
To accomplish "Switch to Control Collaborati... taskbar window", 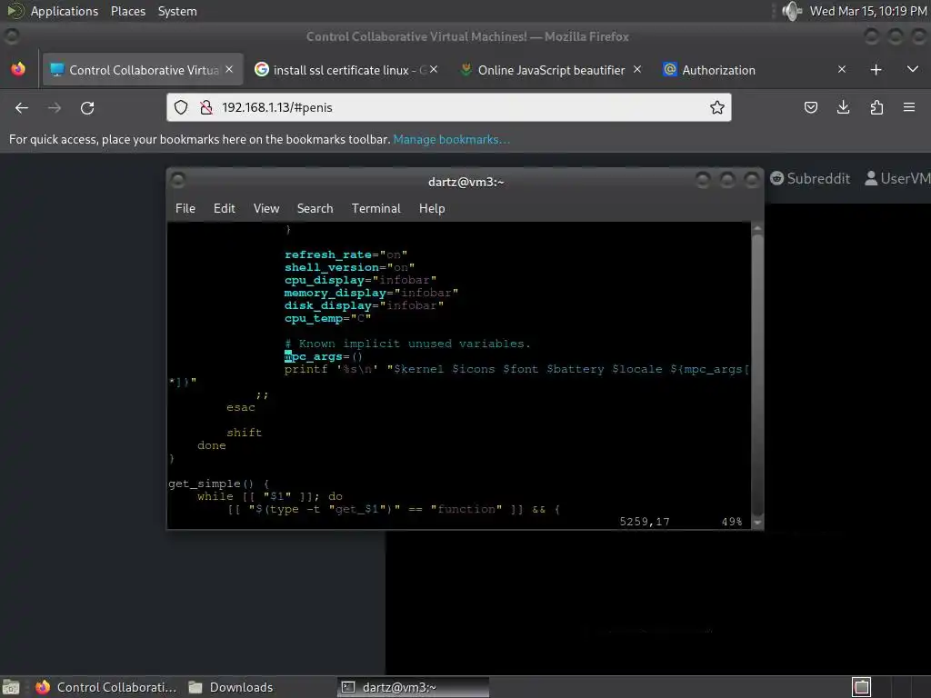I will [105, 687].
